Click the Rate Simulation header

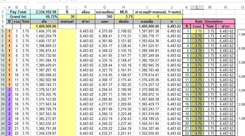point(209,22)
